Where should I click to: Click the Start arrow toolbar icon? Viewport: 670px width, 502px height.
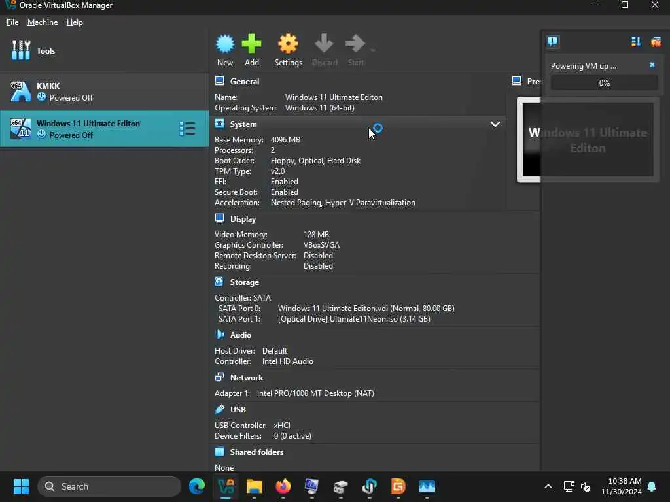(355, 44)
